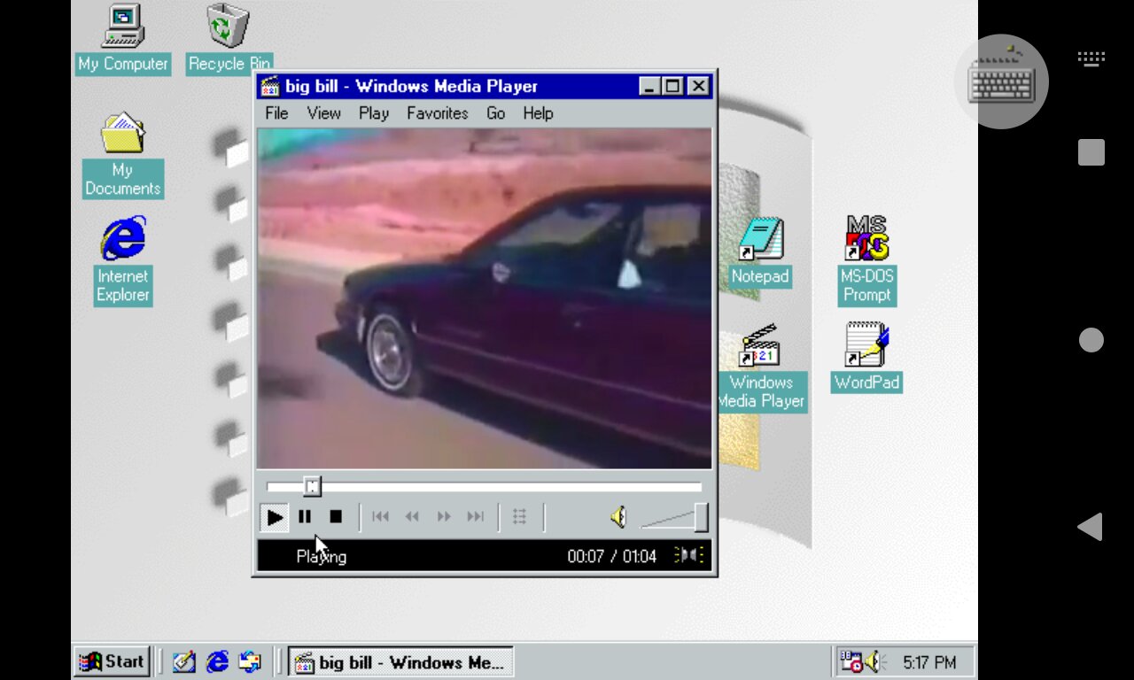
Task: Click the volume slider handle
Action: [x=701, y=517]
